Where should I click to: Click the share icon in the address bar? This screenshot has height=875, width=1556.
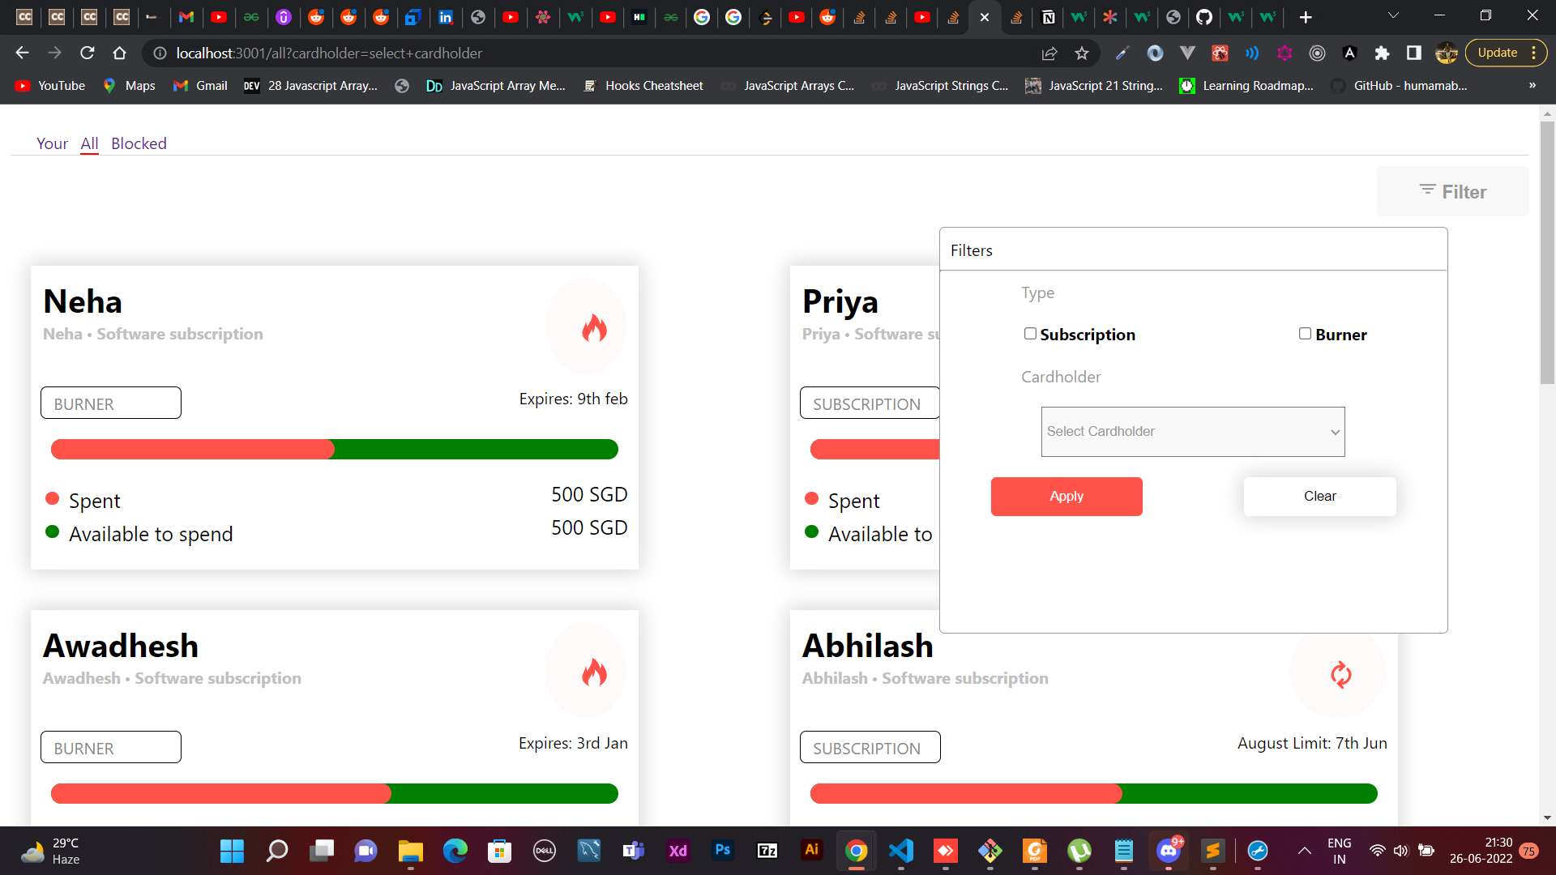(1049, 53)
